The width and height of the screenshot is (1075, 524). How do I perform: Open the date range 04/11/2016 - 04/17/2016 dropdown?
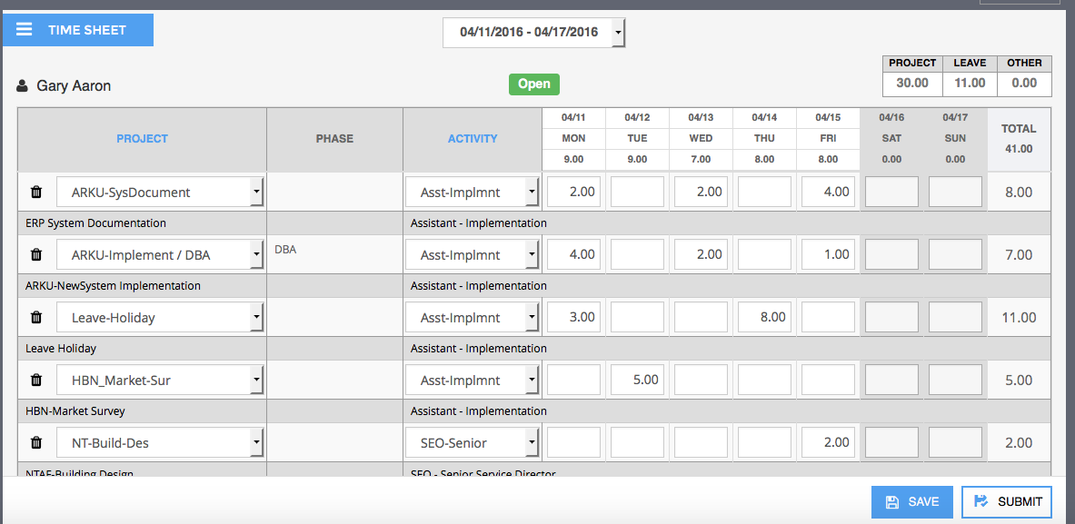click(618, 33)
